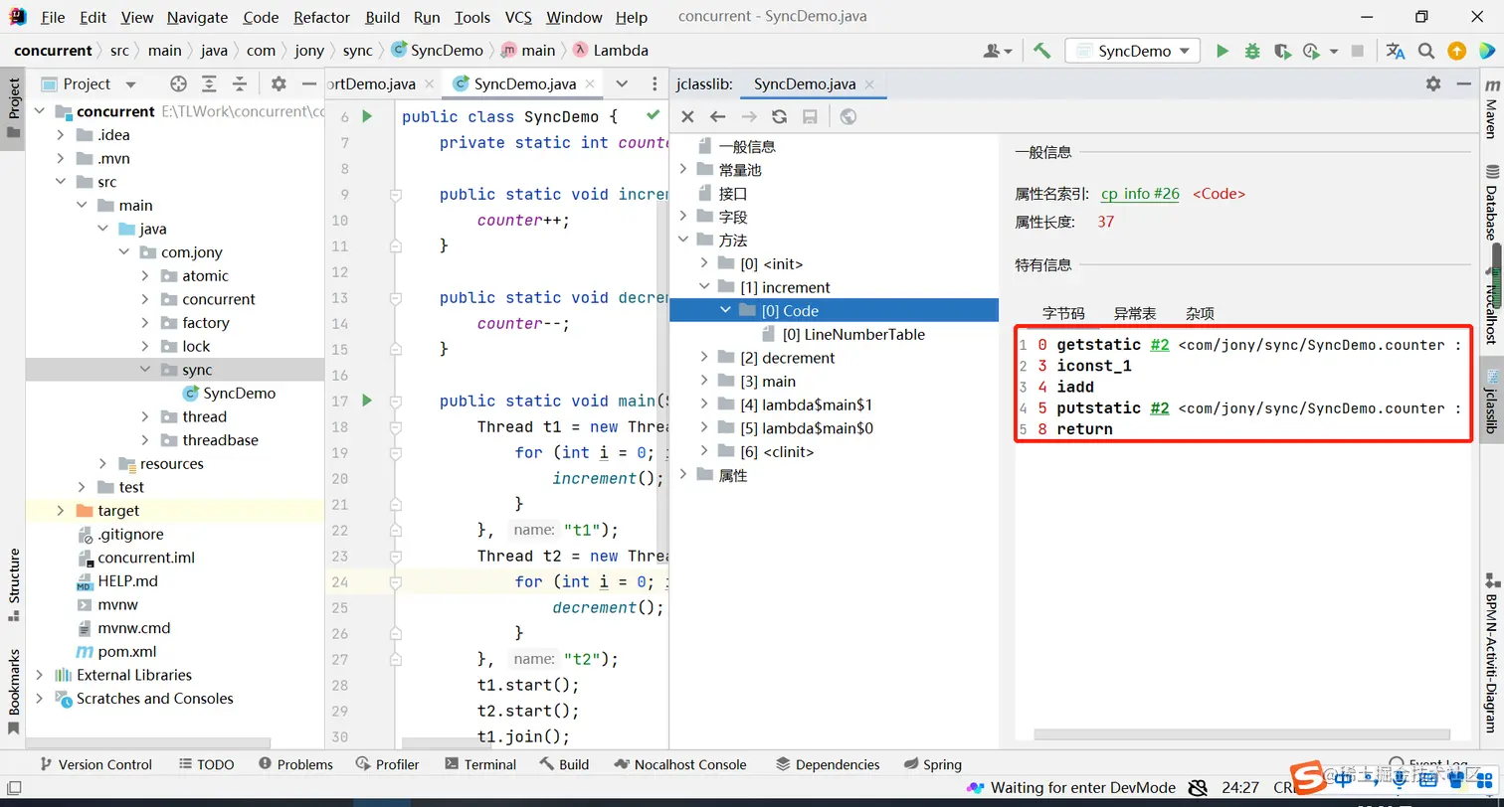Open Project panel gear settings
Image resolution: width=1504 pixels, height=807 pixels.
point(279,83)
